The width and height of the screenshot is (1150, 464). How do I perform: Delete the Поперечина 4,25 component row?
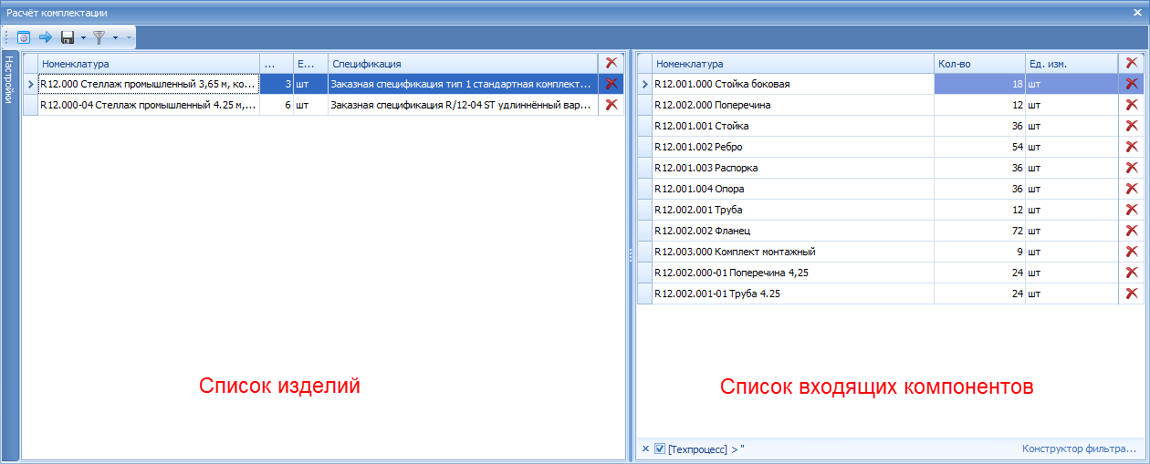point(1132,273)
